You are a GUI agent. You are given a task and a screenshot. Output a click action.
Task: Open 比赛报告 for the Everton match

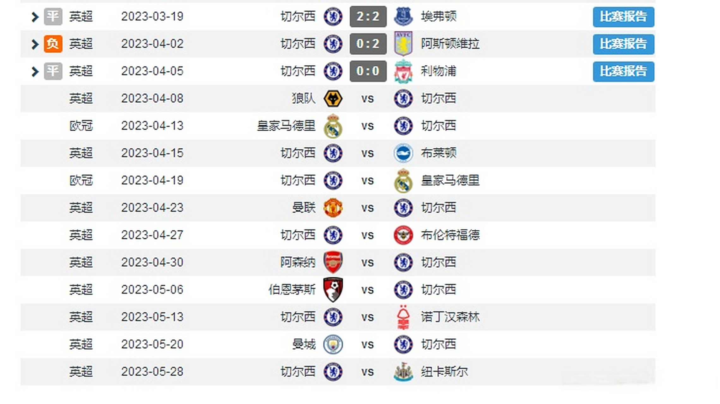(x=623, y=17)
